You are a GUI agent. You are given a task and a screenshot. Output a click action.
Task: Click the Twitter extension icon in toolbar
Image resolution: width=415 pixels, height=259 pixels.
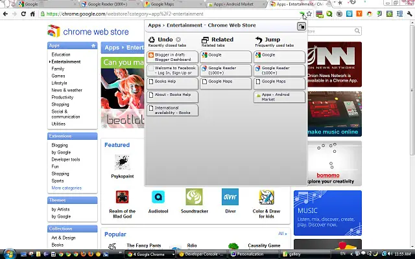[x=350, y=14]
